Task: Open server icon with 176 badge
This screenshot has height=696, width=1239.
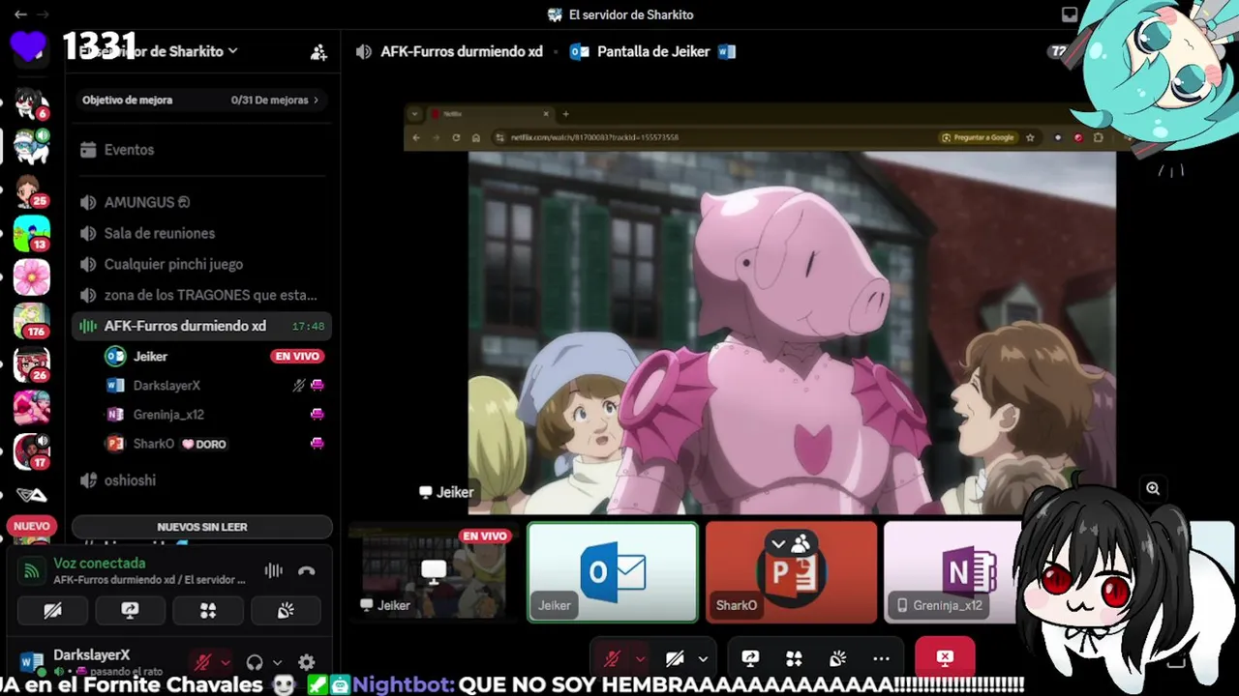Action: 31,320
